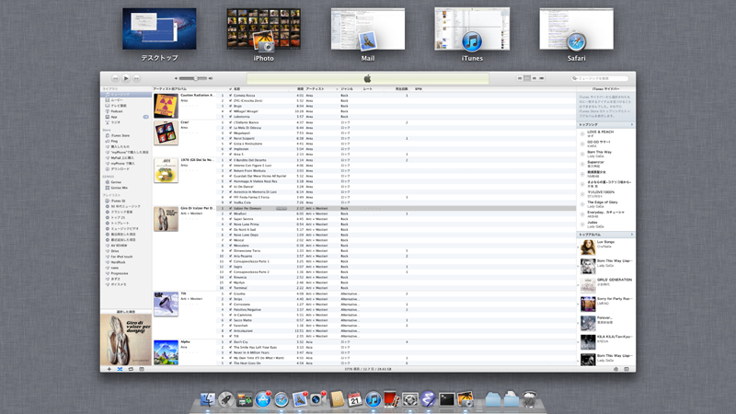The image size is (736, 414).
Task: Switch to the Safari space thumbnail
Action: click(x=576, y=30)
